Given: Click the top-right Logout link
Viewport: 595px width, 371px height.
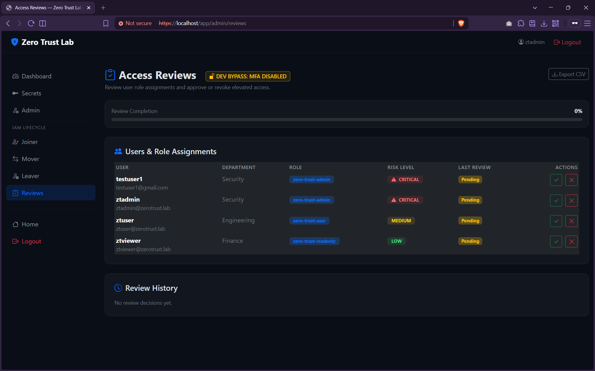Looking at the screenshot, I should coord(567,42).
